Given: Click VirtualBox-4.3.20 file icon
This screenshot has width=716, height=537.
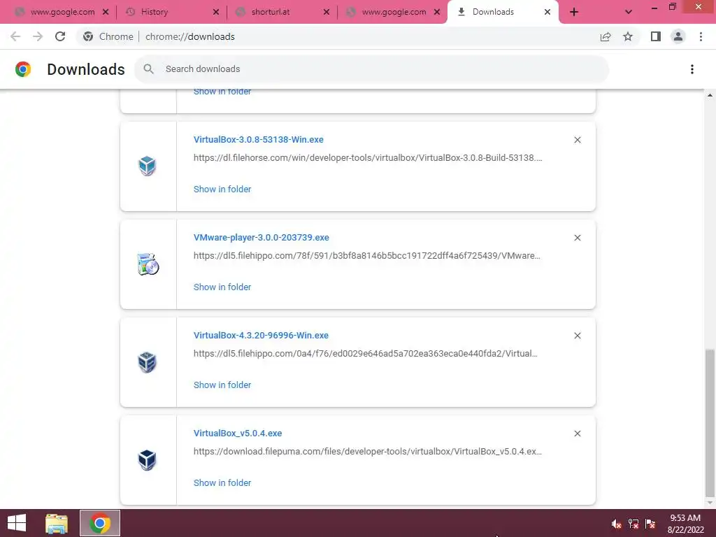Looking at the screenshot, I should tap(147, 361).
